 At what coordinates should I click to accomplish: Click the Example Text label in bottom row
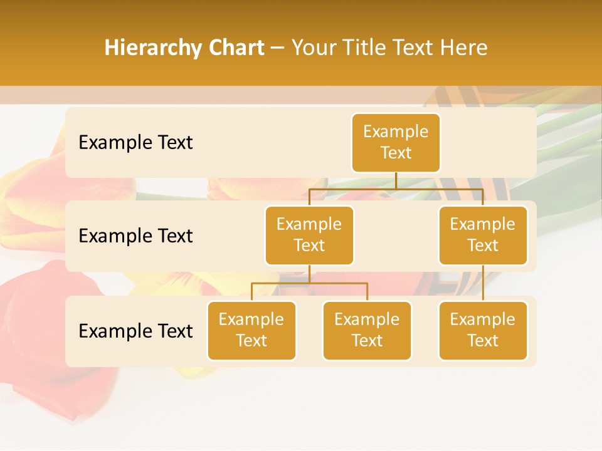point(135,331)
